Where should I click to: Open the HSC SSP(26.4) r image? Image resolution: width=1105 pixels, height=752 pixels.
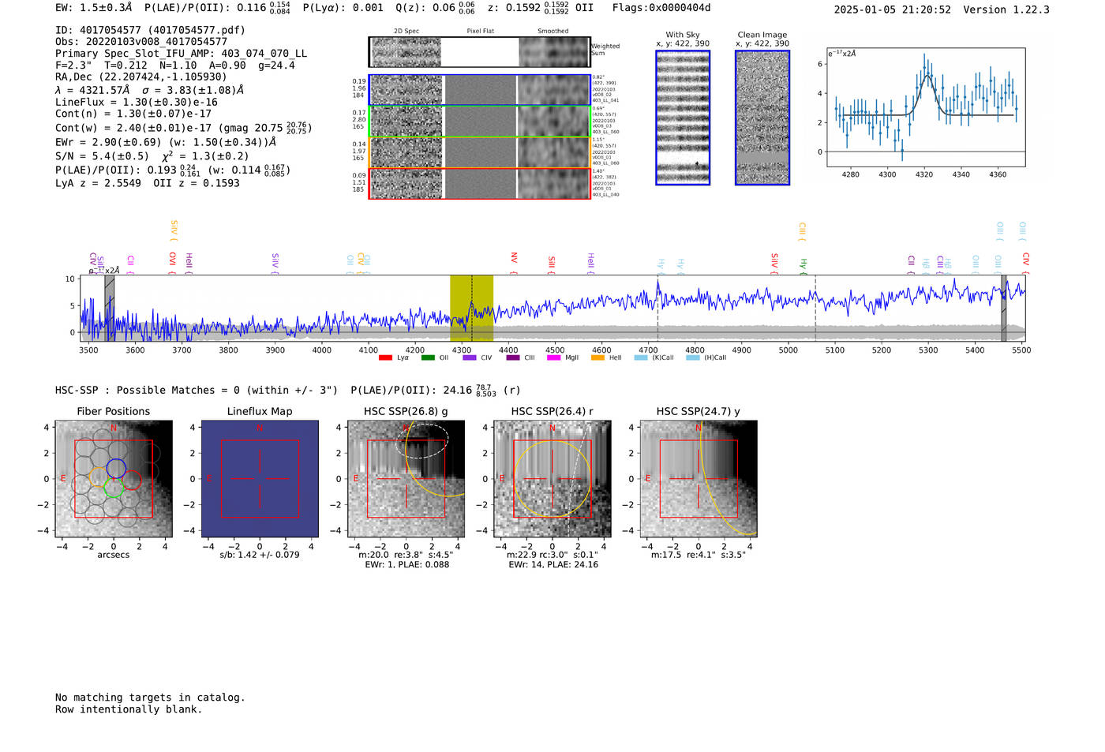coord(552,479)
